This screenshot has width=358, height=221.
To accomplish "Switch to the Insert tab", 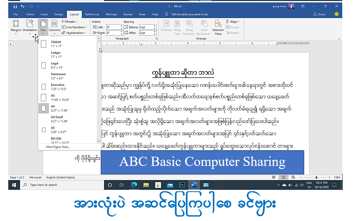I will (44, 14).
